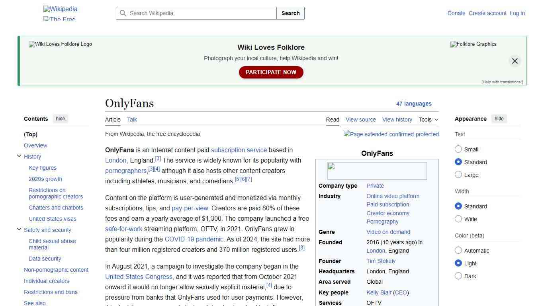Enable Wide width layout

coord(458,219)
